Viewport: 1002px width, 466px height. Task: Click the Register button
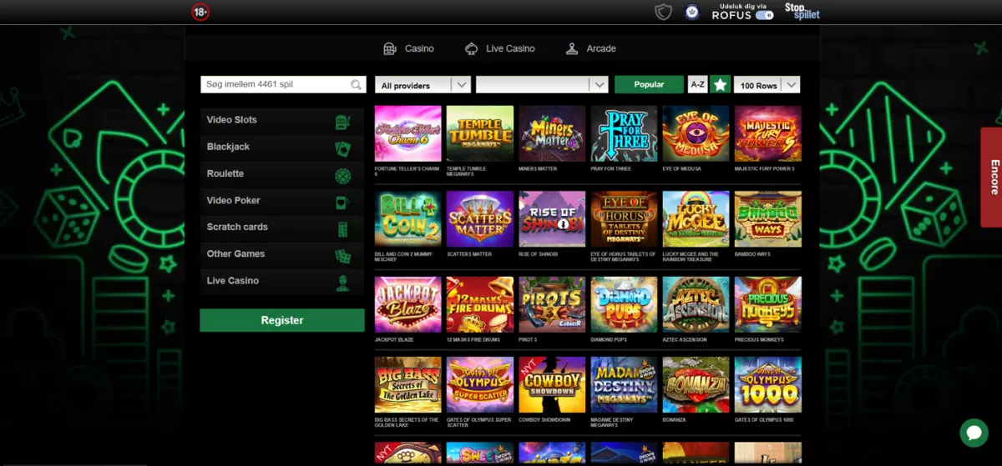coord(282,320)
